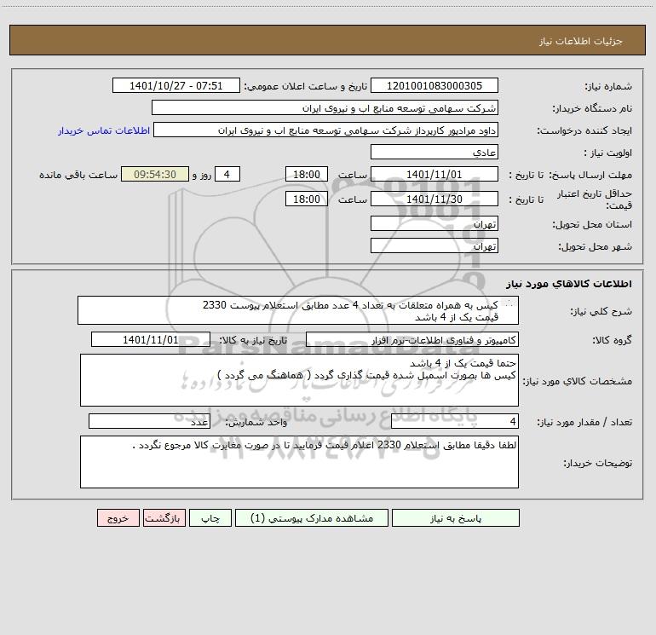Click the quantity field showing 4
The height and width of the screenshot is (635, 656).
tap(455, 422)
